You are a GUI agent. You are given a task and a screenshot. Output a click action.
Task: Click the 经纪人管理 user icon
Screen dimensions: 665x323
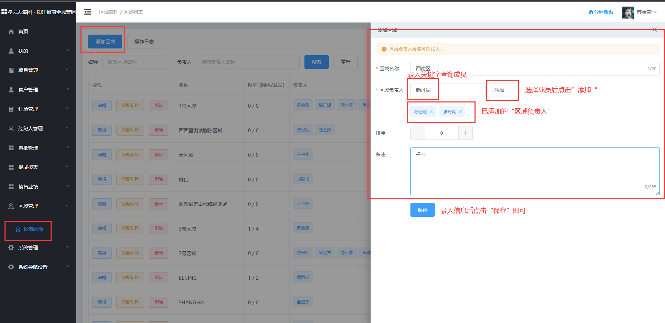click(11, 128)
